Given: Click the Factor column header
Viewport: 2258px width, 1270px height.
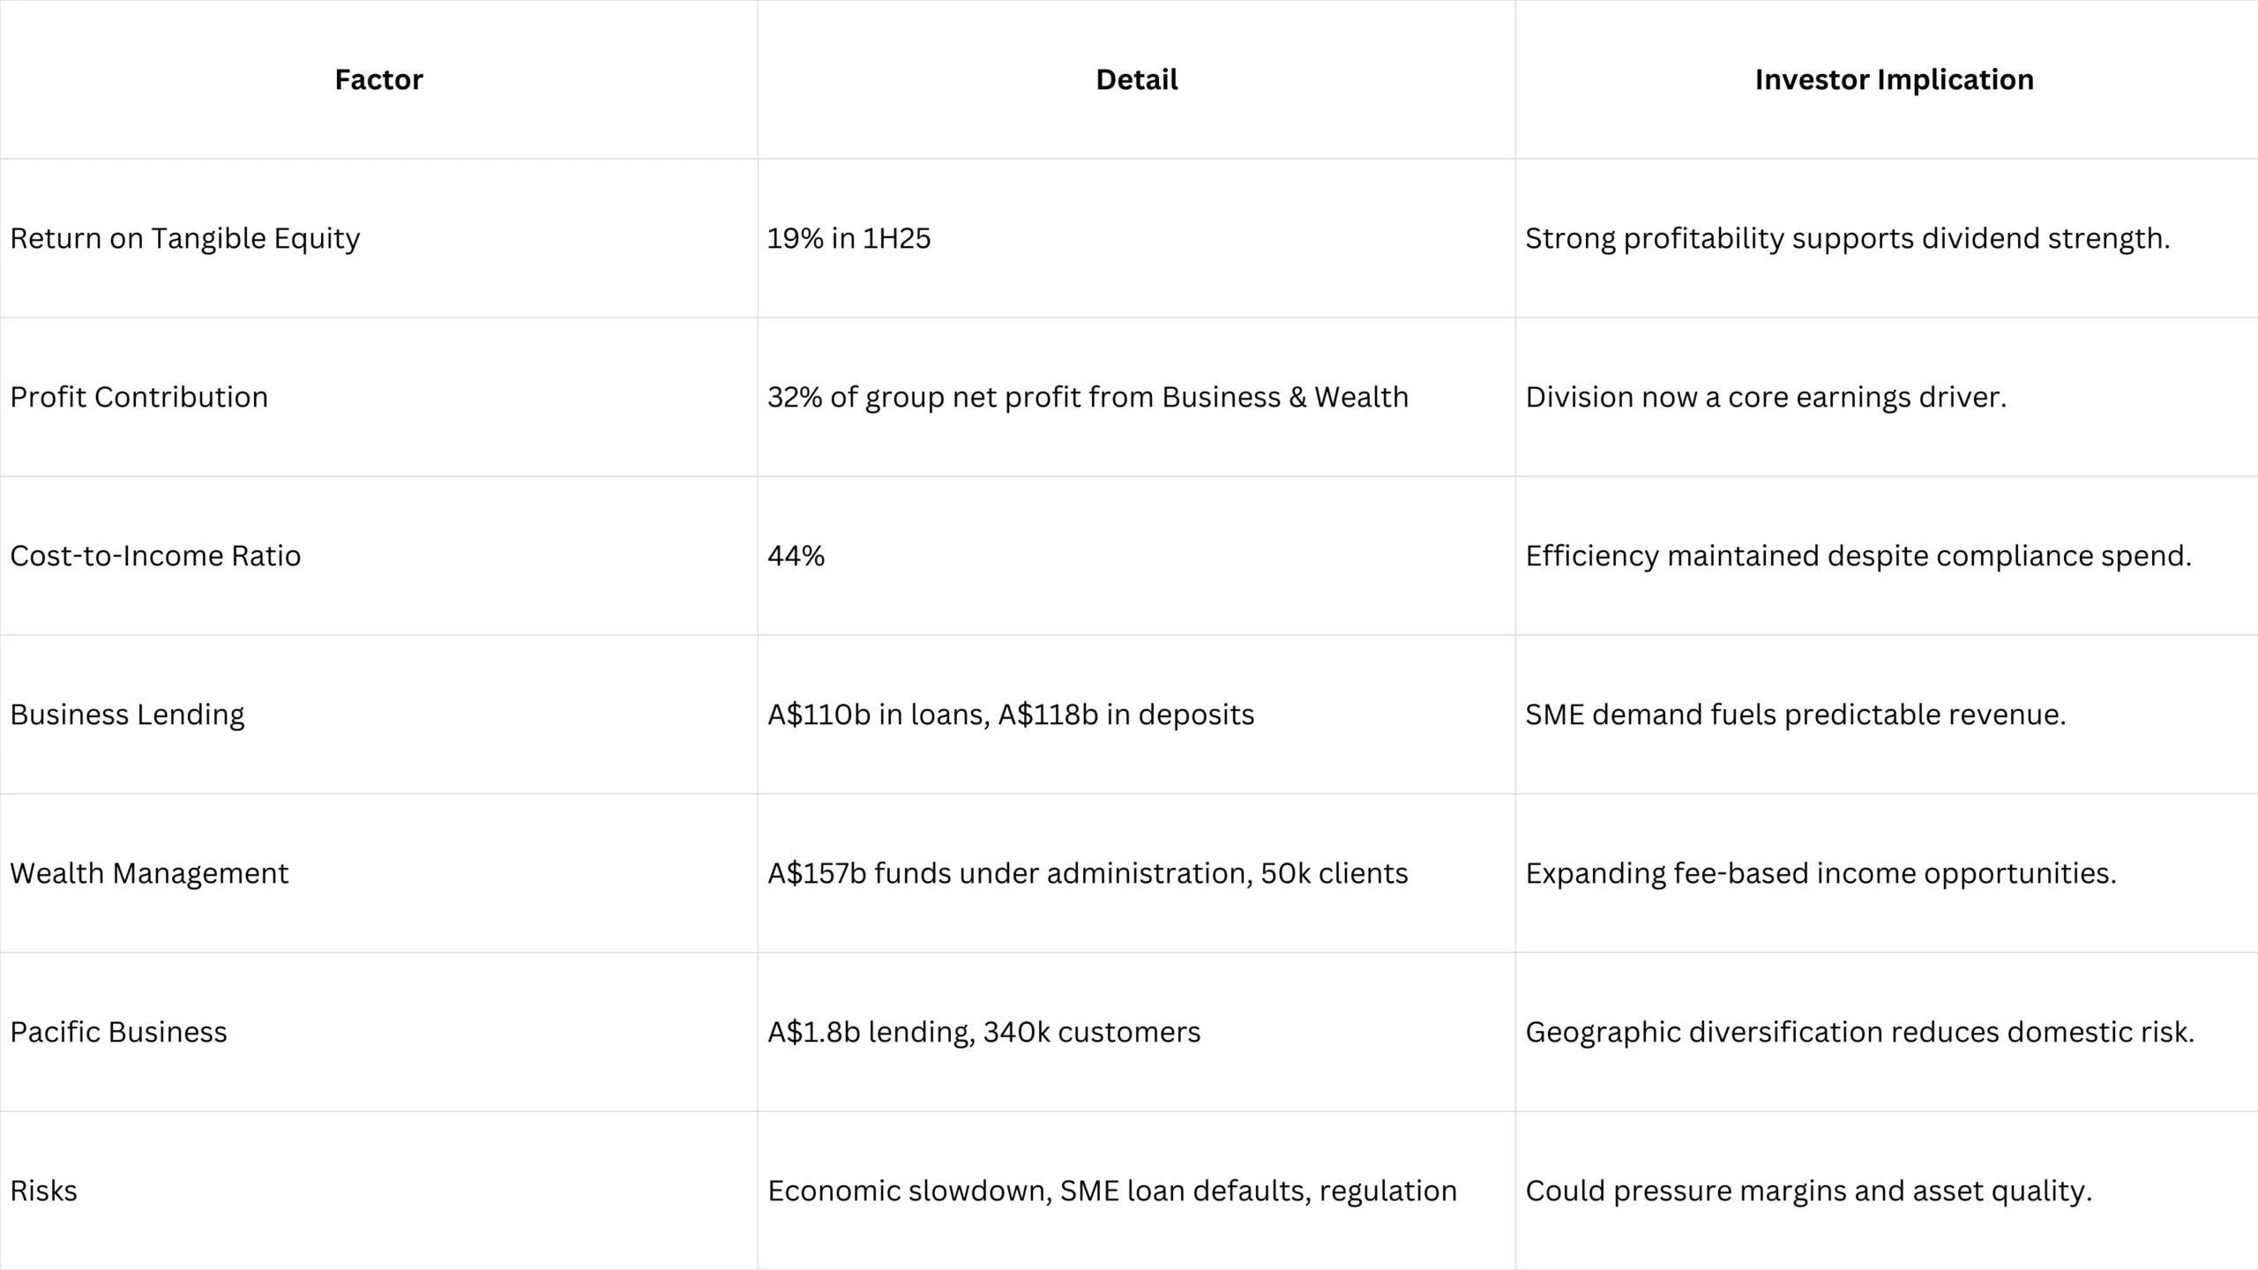Looking at the screenshot, I should [378, 79].
